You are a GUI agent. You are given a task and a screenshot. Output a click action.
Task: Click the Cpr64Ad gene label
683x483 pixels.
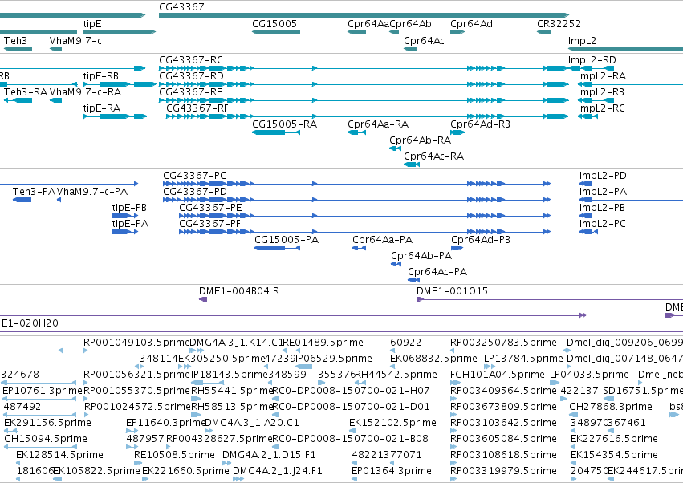pyautogui.click(x=471, y=24)
